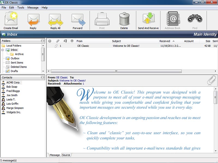
Task: Sort by Received column arrow
Action: point(174,41)
